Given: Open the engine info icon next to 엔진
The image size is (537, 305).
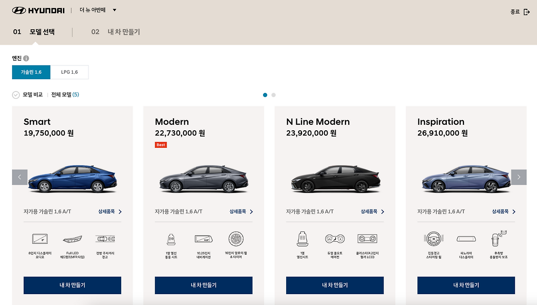Looking at the screenshot, I should [x=26, y=58].
